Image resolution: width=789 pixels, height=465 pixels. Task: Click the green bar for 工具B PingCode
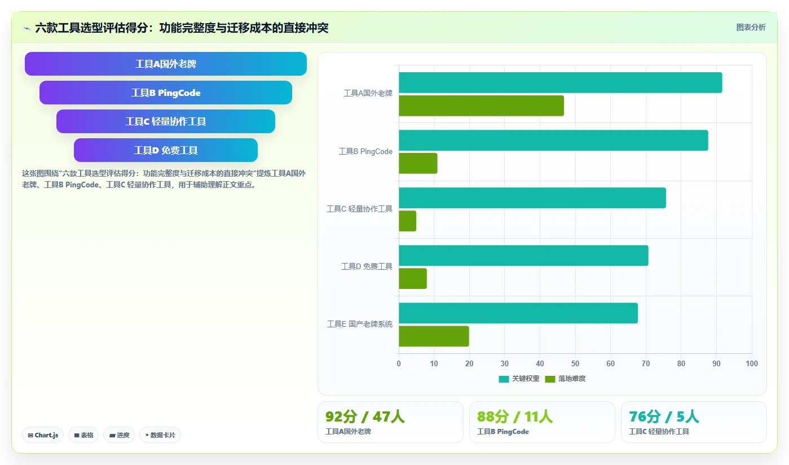pos(418,163)
